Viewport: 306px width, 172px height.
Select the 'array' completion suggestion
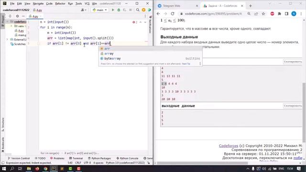(x=150, y=54)
